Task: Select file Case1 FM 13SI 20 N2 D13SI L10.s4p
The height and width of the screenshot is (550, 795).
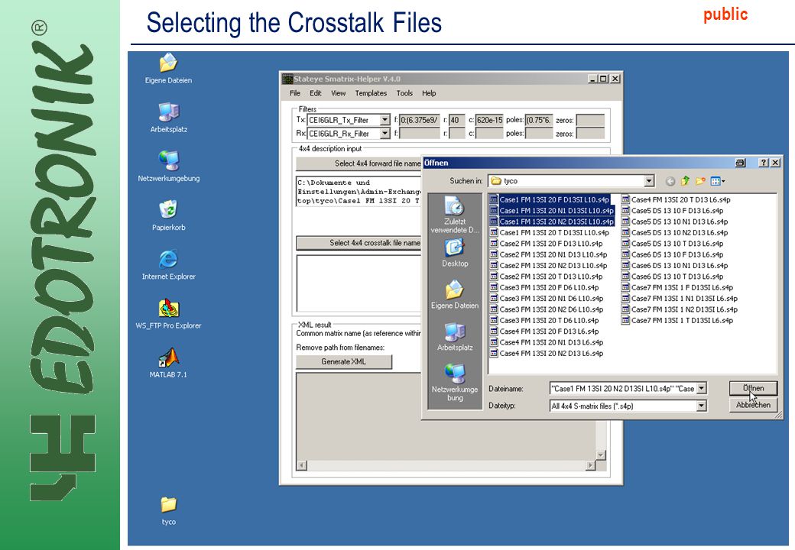Action: pos(552,222)
